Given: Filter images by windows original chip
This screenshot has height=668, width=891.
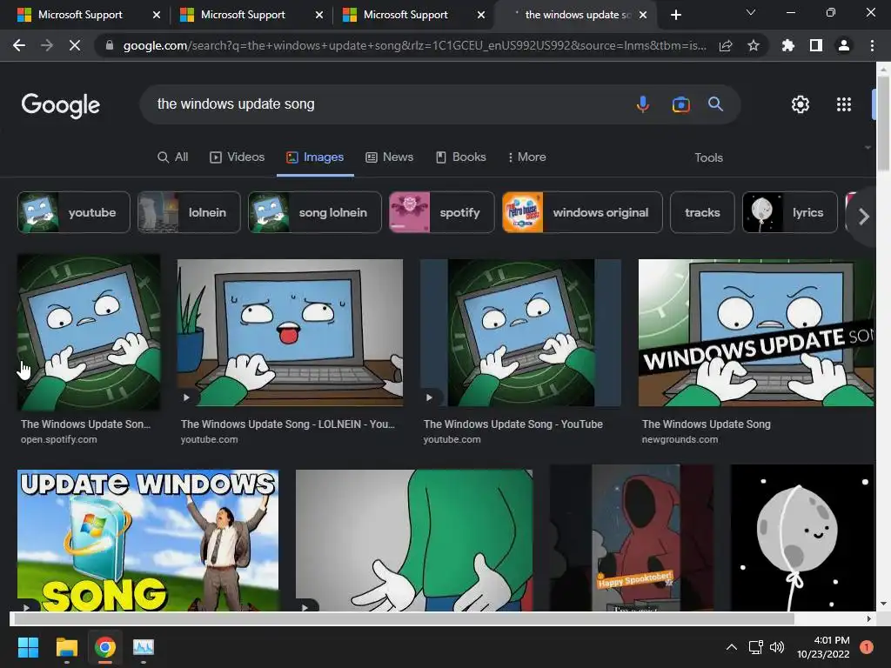Looking at the screenshot, I should (x=582, y=212).
